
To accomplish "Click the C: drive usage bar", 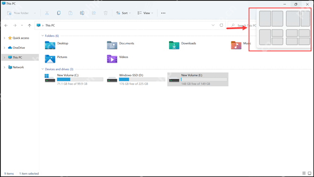I will (80, 79).
